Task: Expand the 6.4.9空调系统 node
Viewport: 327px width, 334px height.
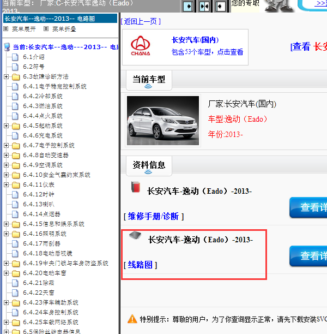Action: (x=6, y=165)
